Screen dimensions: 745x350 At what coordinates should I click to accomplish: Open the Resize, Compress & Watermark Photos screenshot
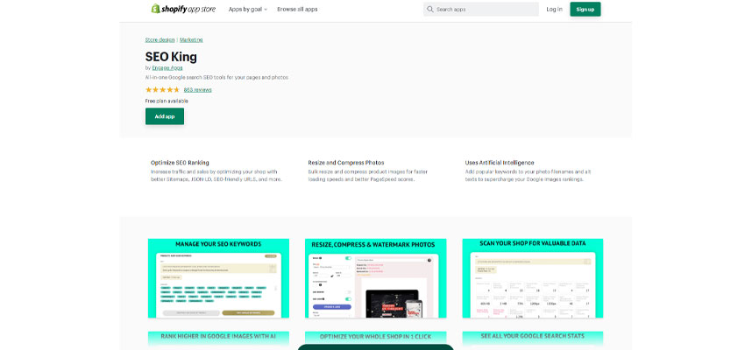click(x=375, y=278)
